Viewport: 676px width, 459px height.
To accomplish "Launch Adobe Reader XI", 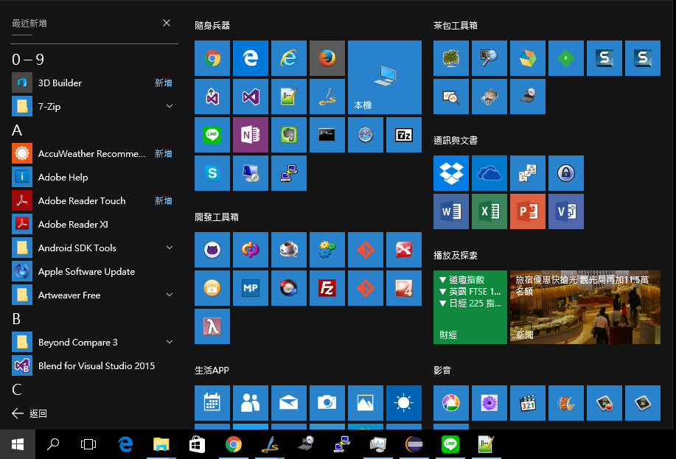I will (x=94, y=225).
